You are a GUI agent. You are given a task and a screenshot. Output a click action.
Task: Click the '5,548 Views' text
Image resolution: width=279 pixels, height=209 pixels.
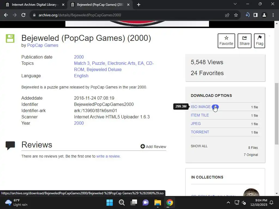coord(207,62)
